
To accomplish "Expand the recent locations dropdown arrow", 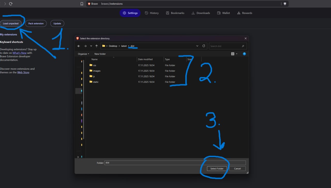I will tap(91, 46).
